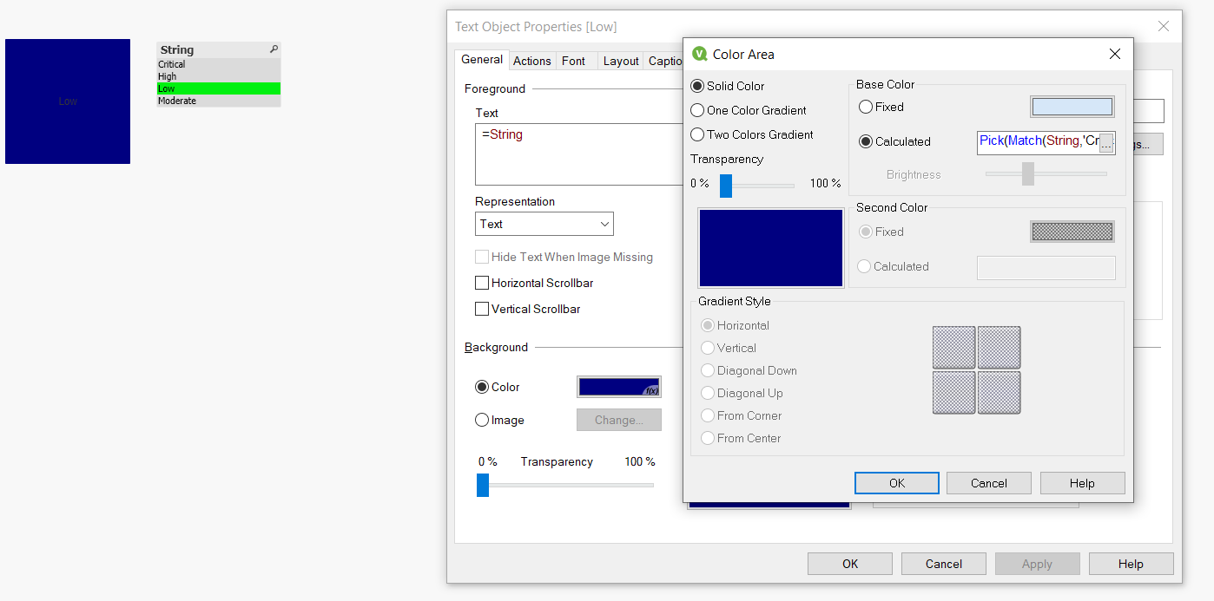Select the One Color Gradient option
The width and height of the screenshot is (1214, 601).
point(696,110)
